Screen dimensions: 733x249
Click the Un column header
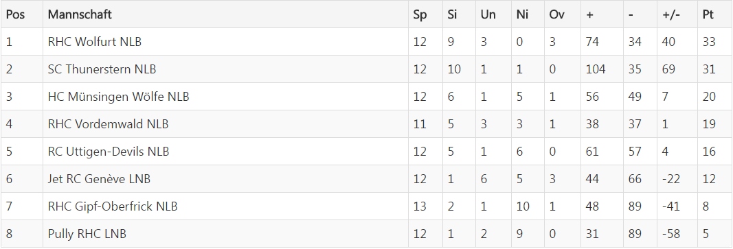[x=488, y=14]
